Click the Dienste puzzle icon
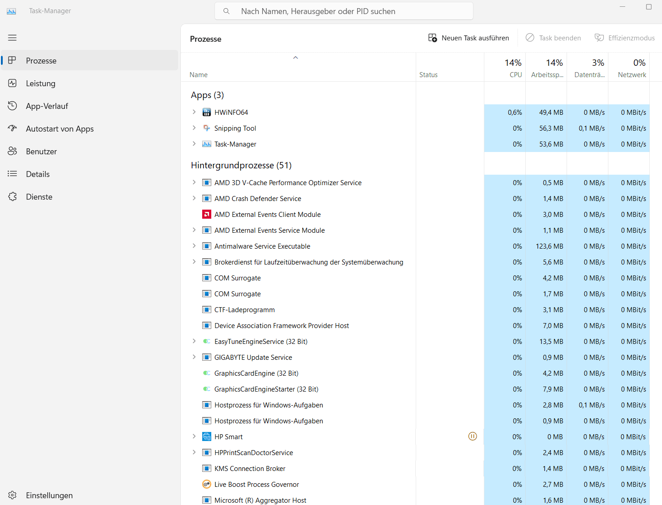Screen dimensions: 662x505 click(x=12, y=196)
